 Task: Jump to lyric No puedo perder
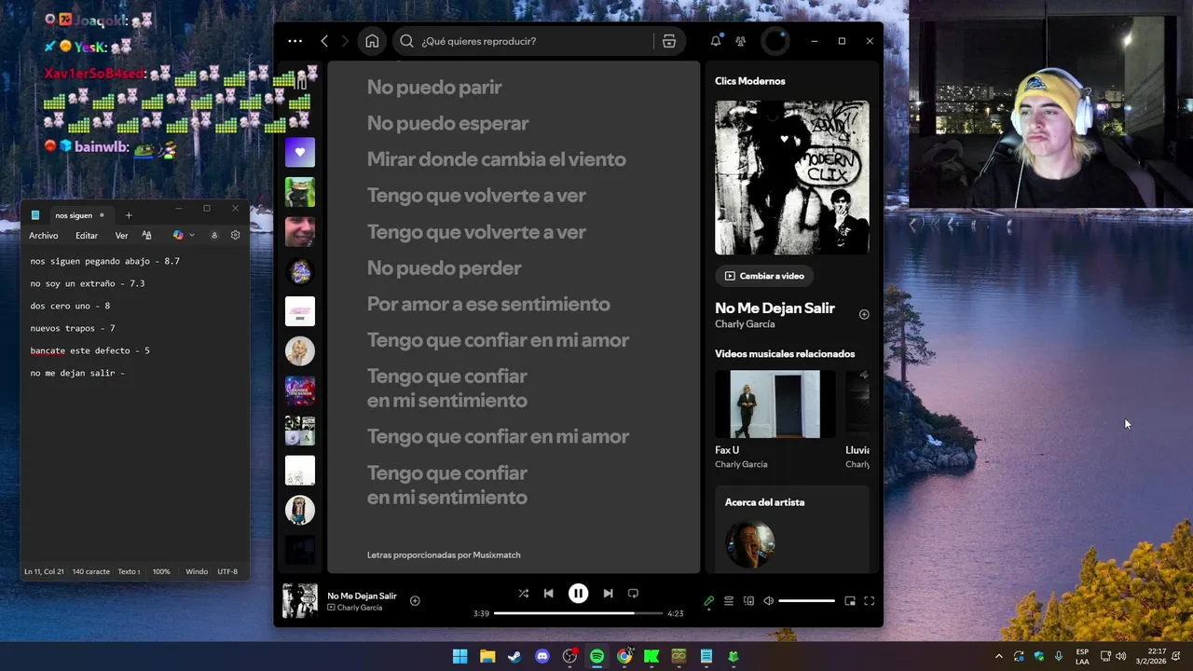click(445, 268)
